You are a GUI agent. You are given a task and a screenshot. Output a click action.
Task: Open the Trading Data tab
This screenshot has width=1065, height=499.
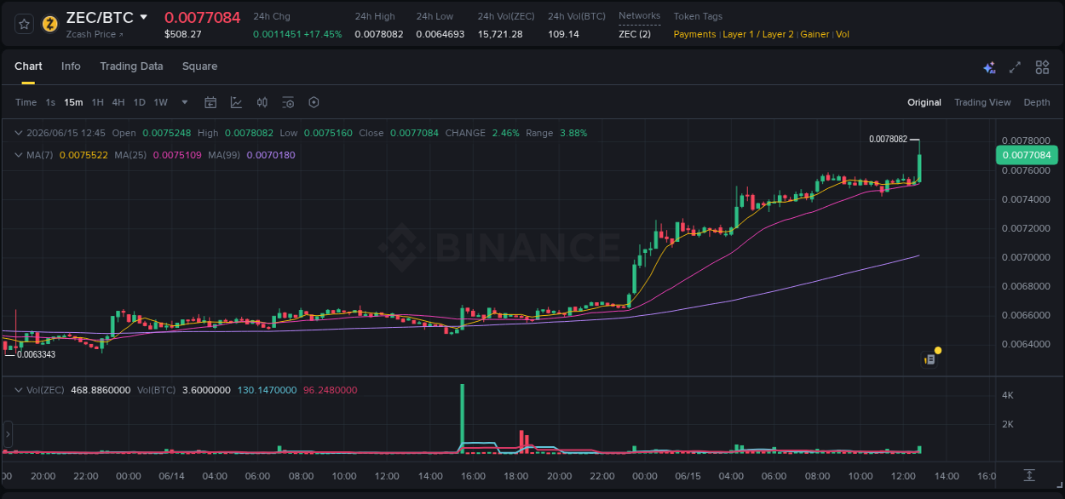click(131, 66)
